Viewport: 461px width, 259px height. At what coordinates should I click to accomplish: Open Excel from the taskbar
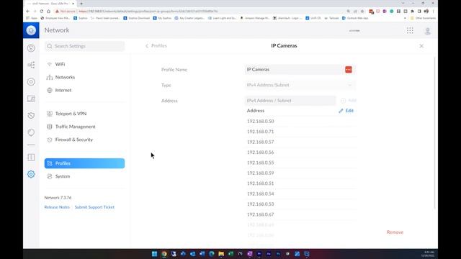(230, 254)
